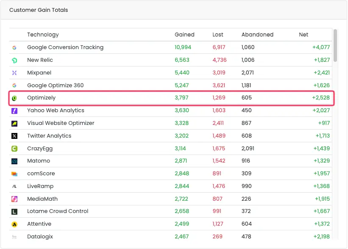The image size is (348, 249).
Task: Select Yahoo Web Analytics net value +2,027
Action: coord(321,110)
